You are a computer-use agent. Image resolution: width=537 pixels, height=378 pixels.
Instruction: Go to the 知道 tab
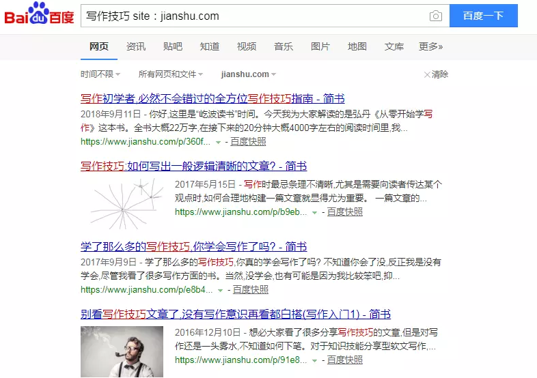[x=210, y=46]
